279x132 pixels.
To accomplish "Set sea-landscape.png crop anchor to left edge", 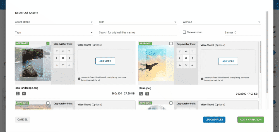I will tap(57, 58).
